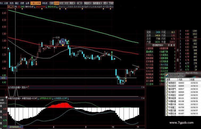Click the green MA3=6.43 indicator value
This screenshot has height=129, width=201.
pos(52,7)
